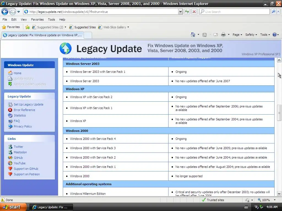
Task: Click the Refresh page icon
Action: click(187, 12)
